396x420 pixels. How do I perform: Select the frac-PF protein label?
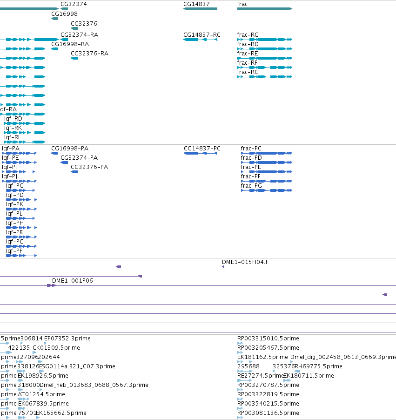click(x=251, y=176)
